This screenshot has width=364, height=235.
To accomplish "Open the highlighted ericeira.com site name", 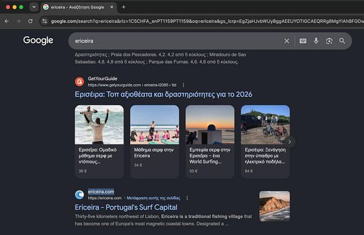I will click(x=101, y=192).
